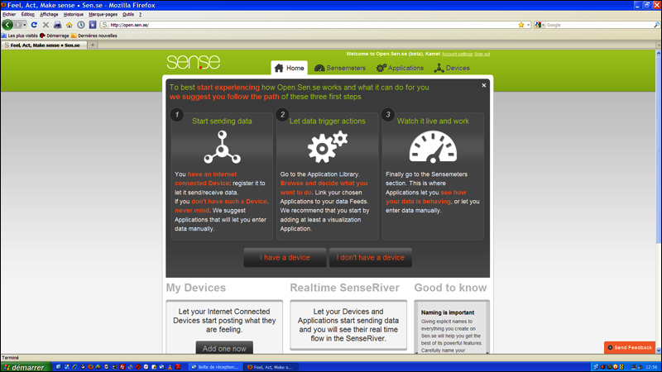Click the I don't have a device button
662x372 pixels.
pyautogui.click(x=370, y=257)
